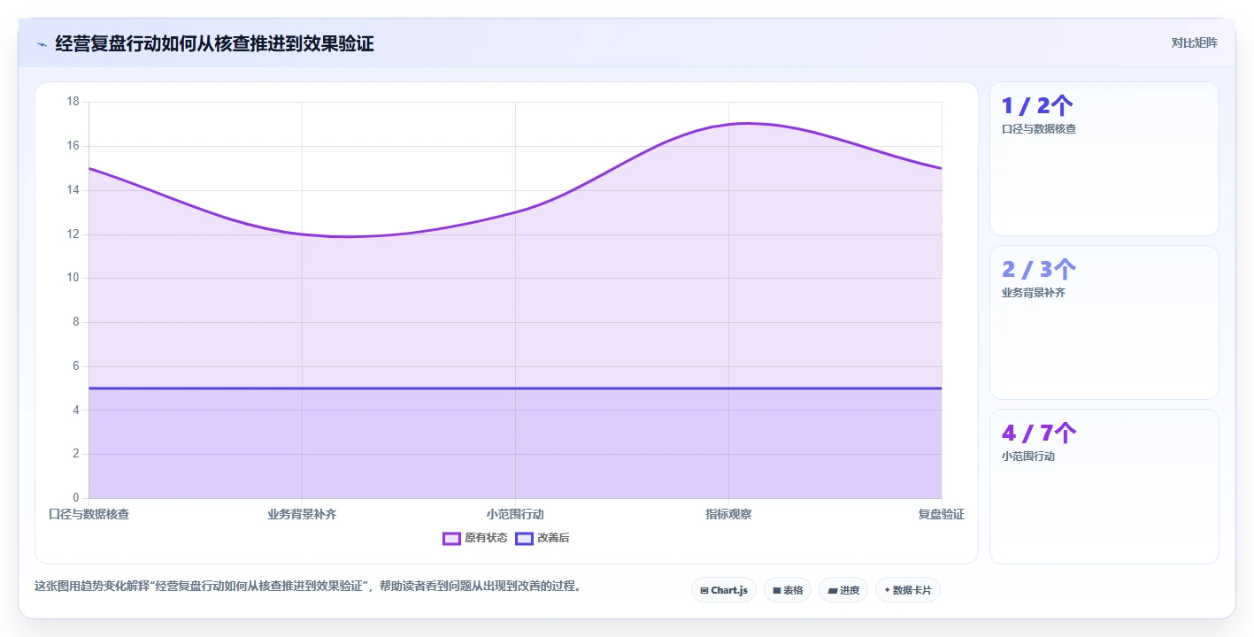Viewport: 1254px width, 637px height.
Task: Open the 业务背景补齐 data card
Action: point(1104,323)
